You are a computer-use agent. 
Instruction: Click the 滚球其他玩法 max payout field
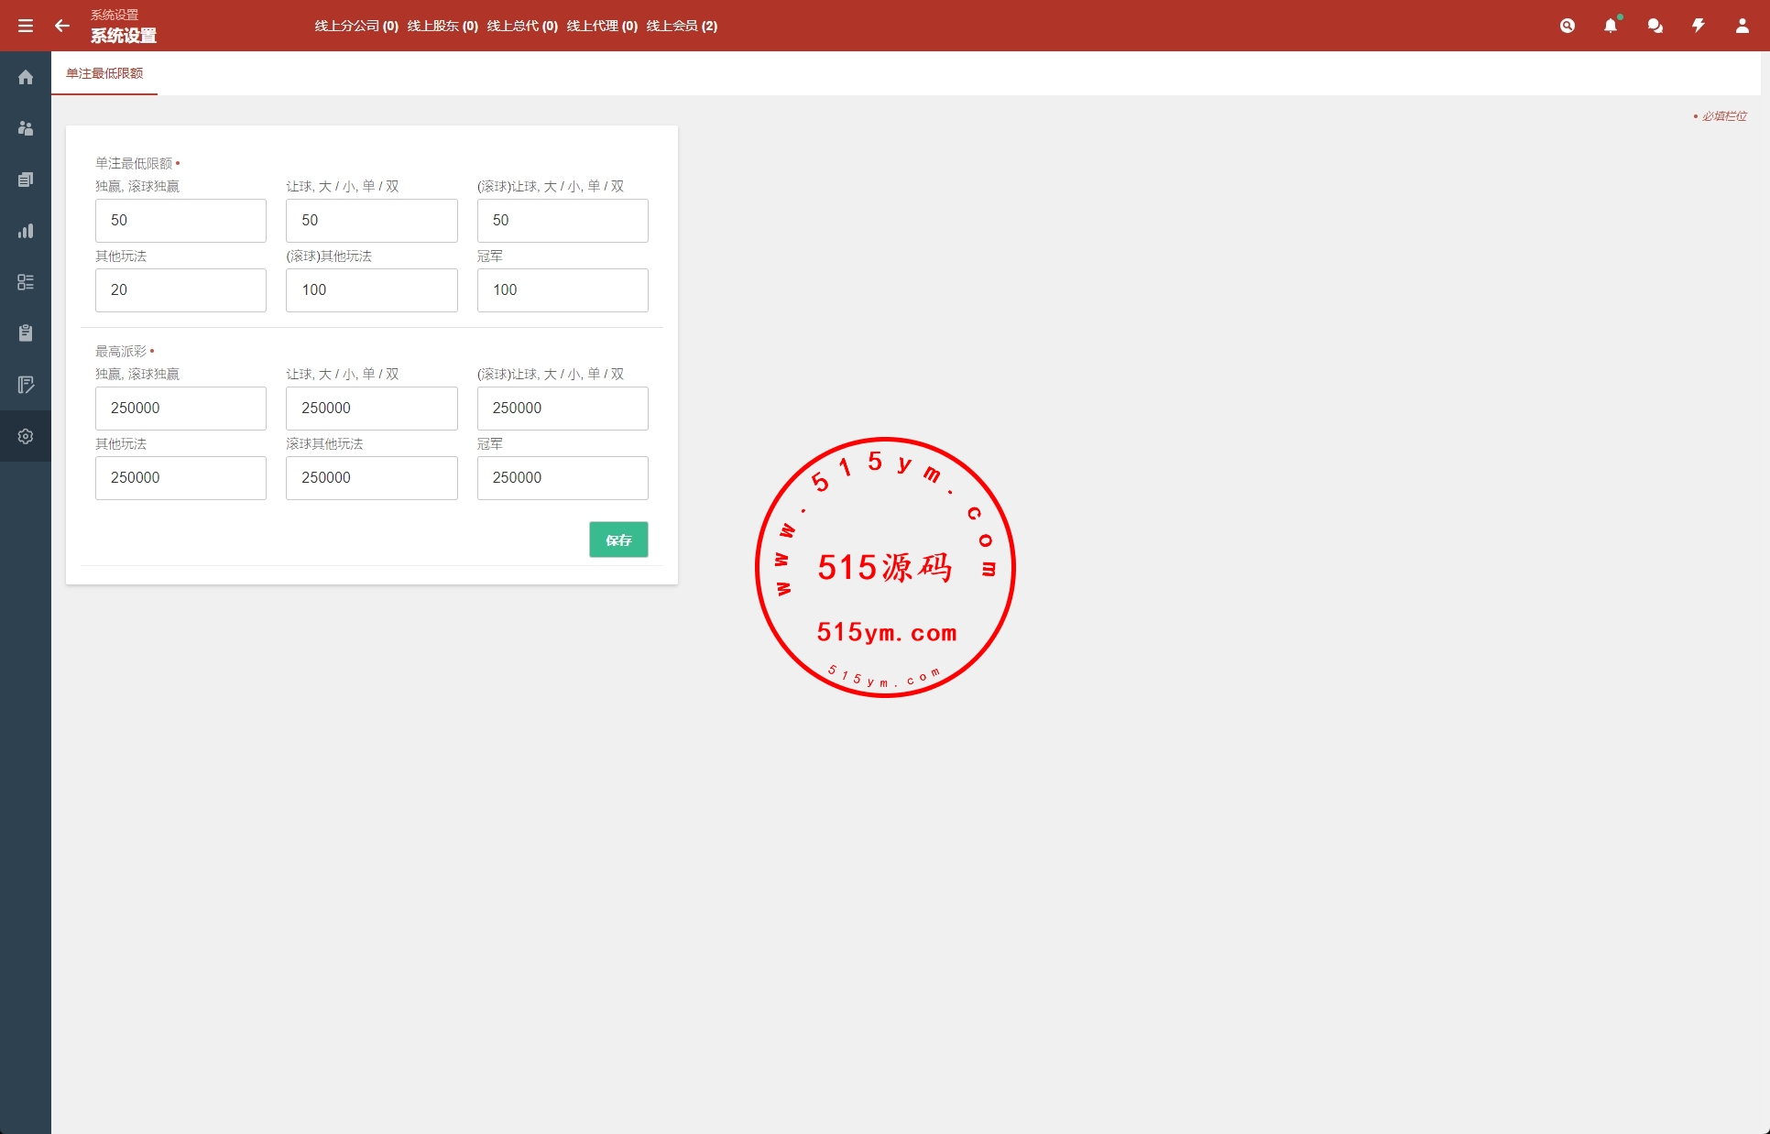tap(371, 478)
